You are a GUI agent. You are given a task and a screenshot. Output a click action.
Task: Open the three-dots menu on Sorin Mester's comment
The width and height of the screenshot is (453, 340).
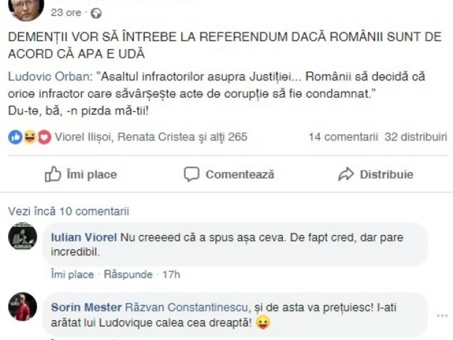442,315
